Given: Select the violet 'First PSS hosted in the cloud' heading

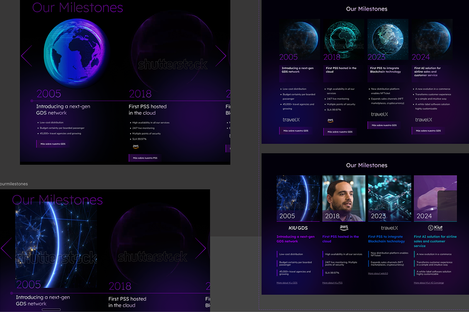Looking at the screenshot, I should coord(341,239).
